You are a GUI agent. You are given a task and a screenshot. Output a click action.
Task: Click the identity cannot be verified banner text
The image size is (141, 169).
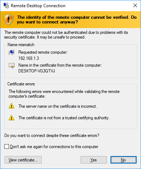pyautogui.click(x=77, y=19)
